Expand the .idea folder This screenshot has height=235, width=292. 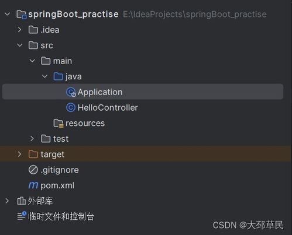click(x=19, y=30)
